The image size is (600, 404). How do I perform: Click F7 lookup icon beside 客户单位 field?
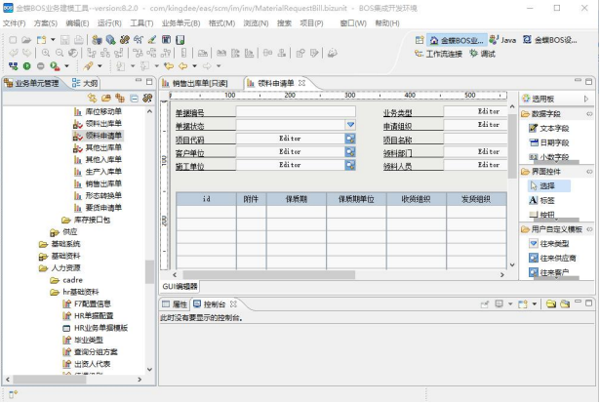(x=350, y=152)
